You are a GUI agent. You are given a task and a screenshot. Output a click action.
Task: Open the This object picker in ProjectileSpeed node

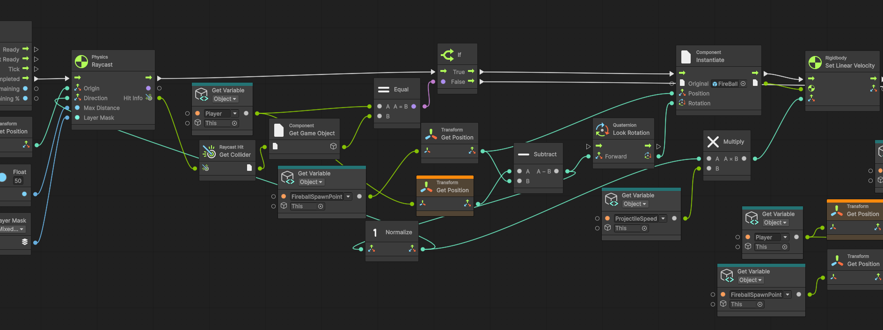coord(644,228)
